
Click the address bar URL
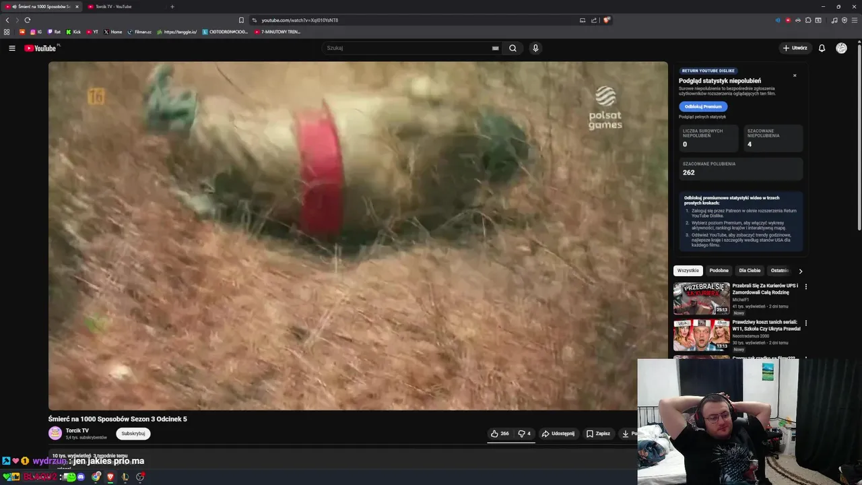(300, 20)
